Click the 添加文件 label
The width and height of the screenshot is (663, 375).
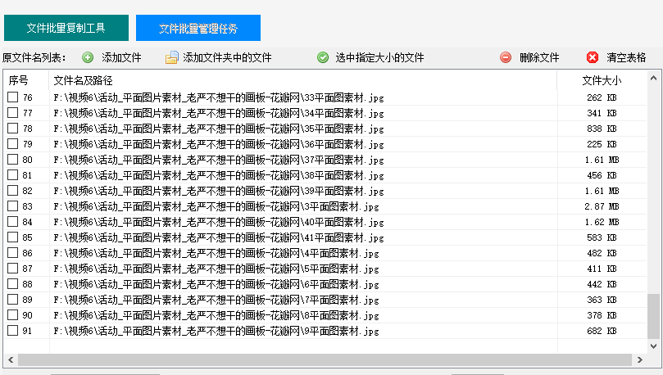coord(121,57)
